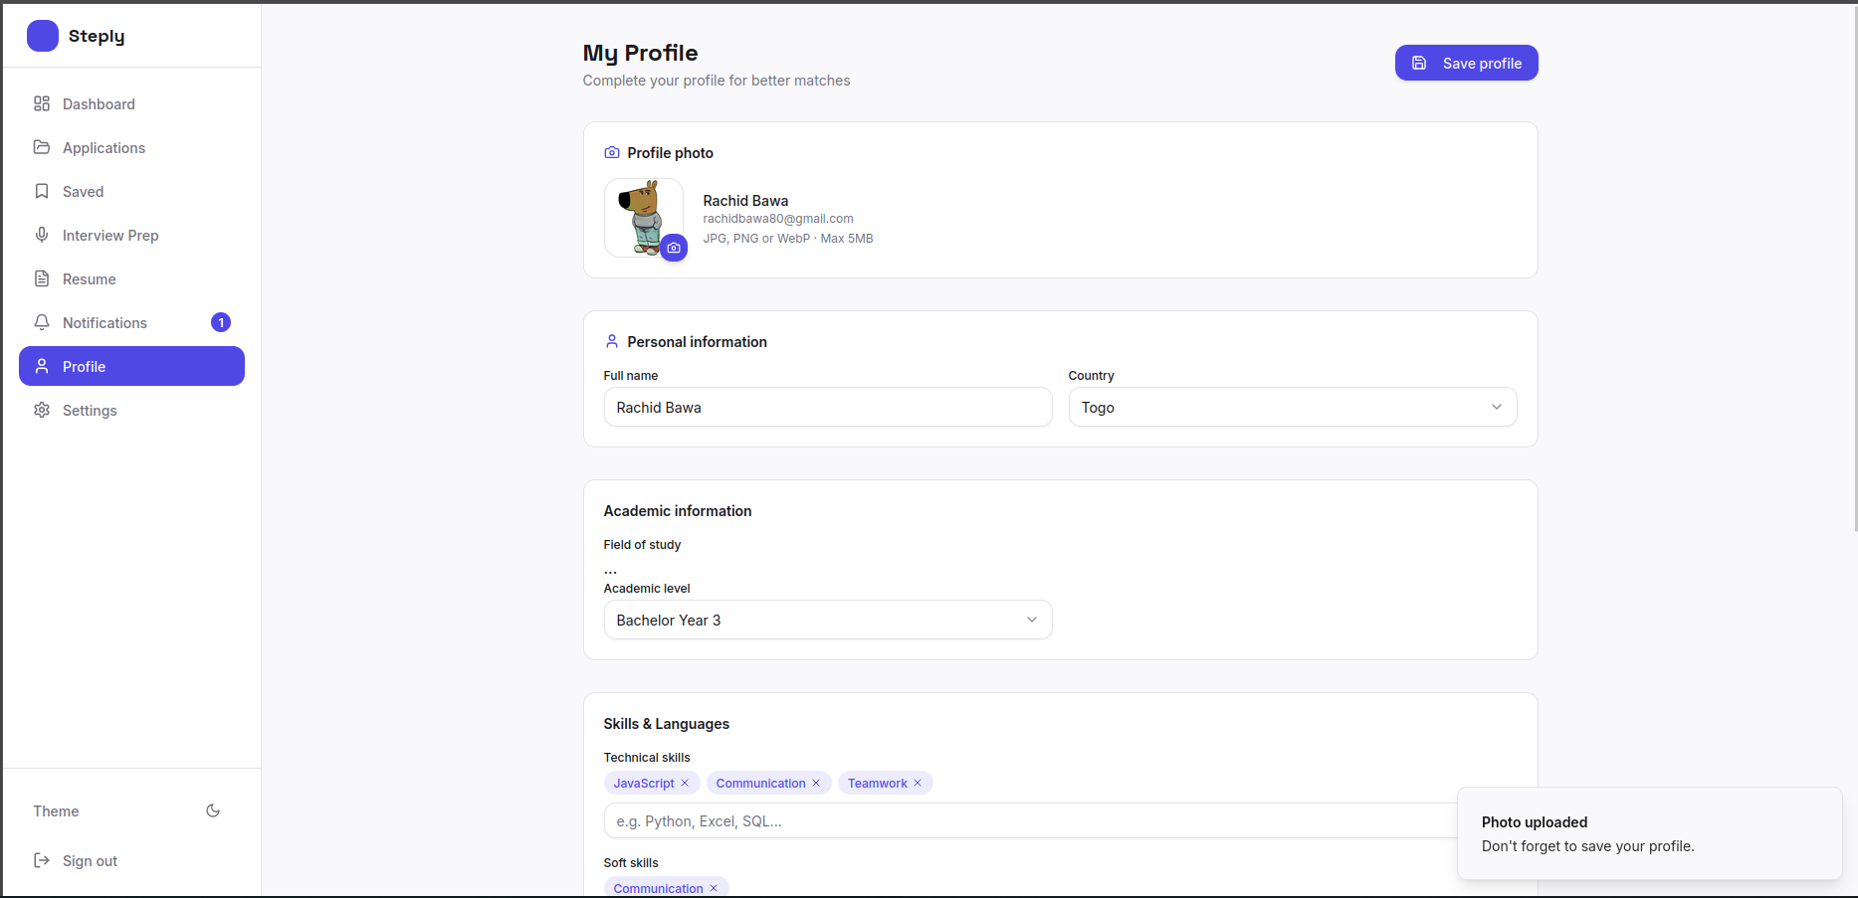1858x898 pixels.
Task: Remove the Teamwork skill tag
Action: (918, 783)
